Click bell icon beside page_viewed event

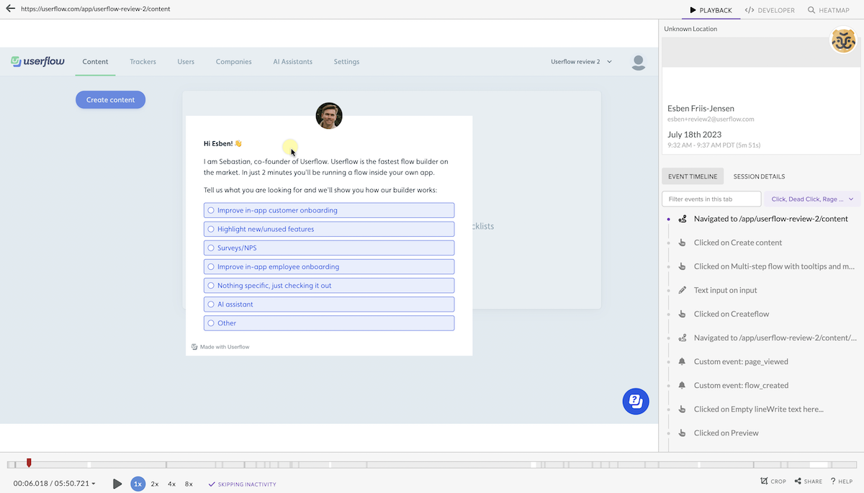(683, 361)
